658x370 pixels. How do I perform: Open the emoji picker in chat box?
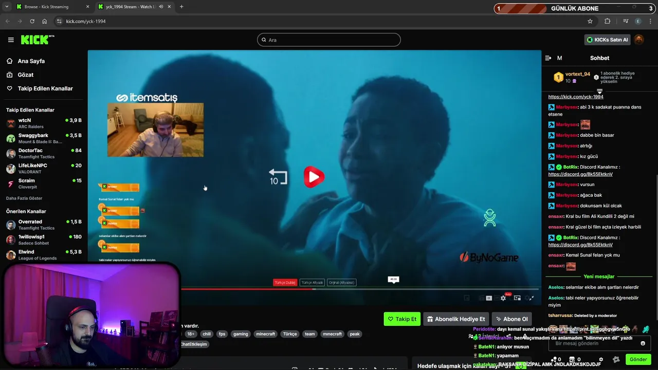643,343
